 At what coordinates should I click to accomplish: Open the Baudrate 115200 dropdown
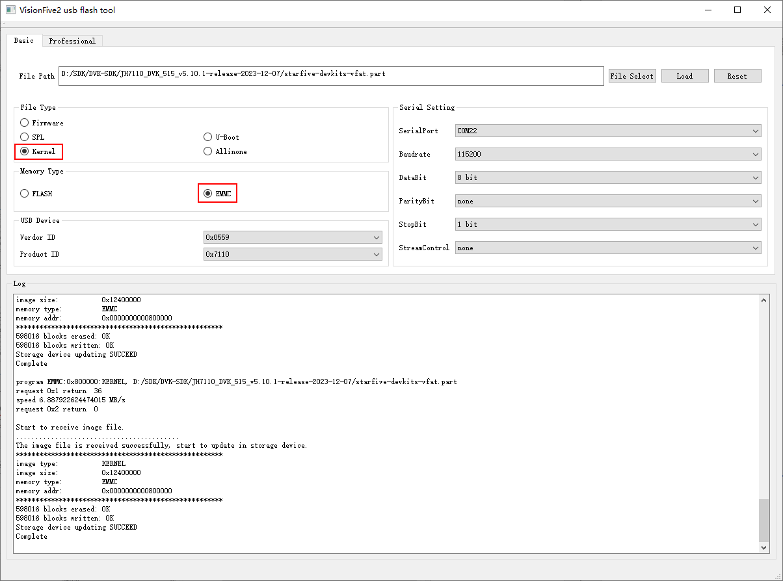tap(608, 154)
